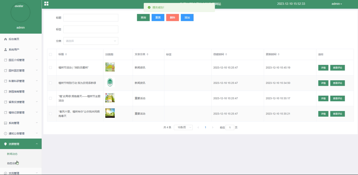Focus the 标签 search input
358x175 pixels.
click(91, 29)
